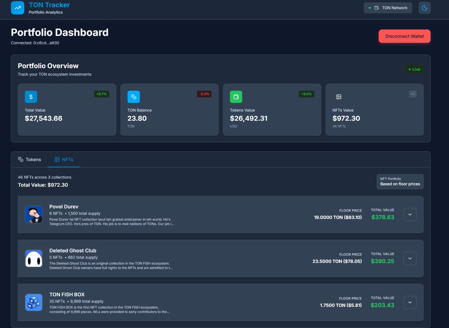The height and width of the screenshot is (328, 449).
Task: Click the +8.7% change badge
Action: pos(101,94)
